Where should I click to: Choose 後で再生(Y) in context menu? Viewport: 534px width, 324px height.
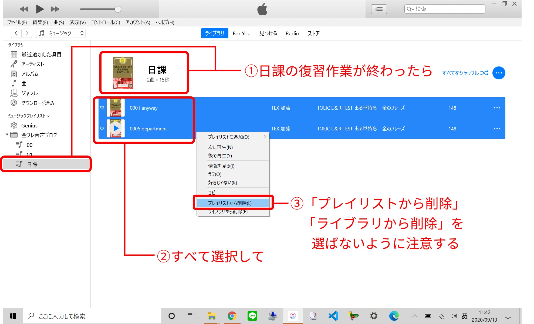(233, 156)
